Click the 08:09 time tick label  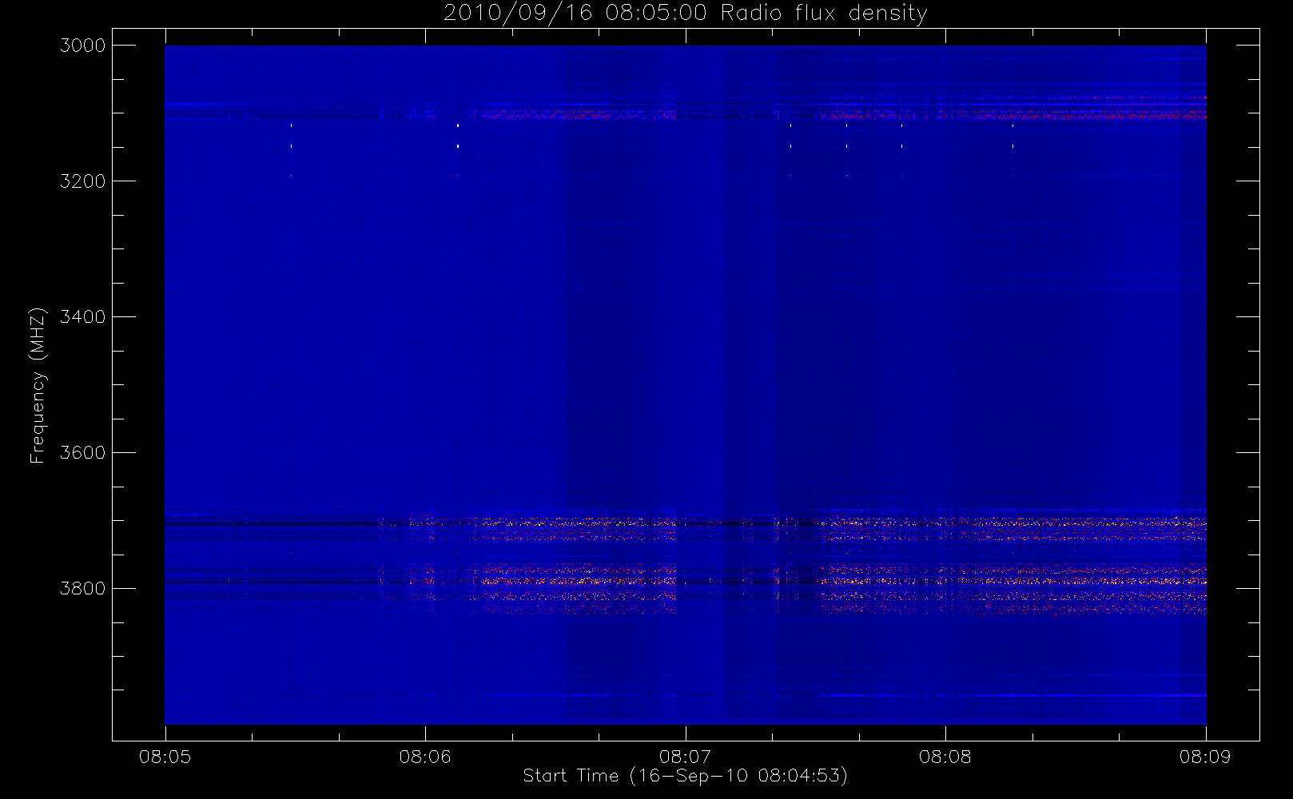(1205, 757)
